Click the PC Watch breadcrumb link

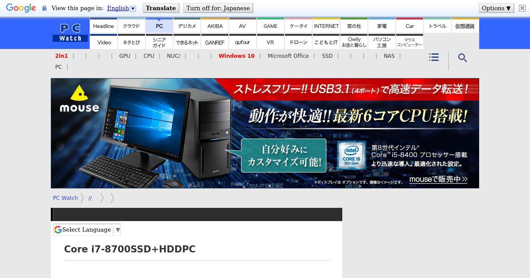[65, 198]
